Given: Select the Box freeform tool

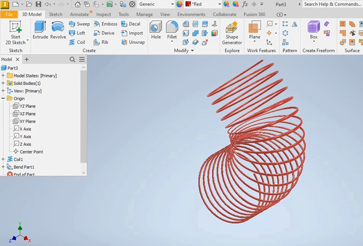Looking at the screenshot, I should click(313, 30).
